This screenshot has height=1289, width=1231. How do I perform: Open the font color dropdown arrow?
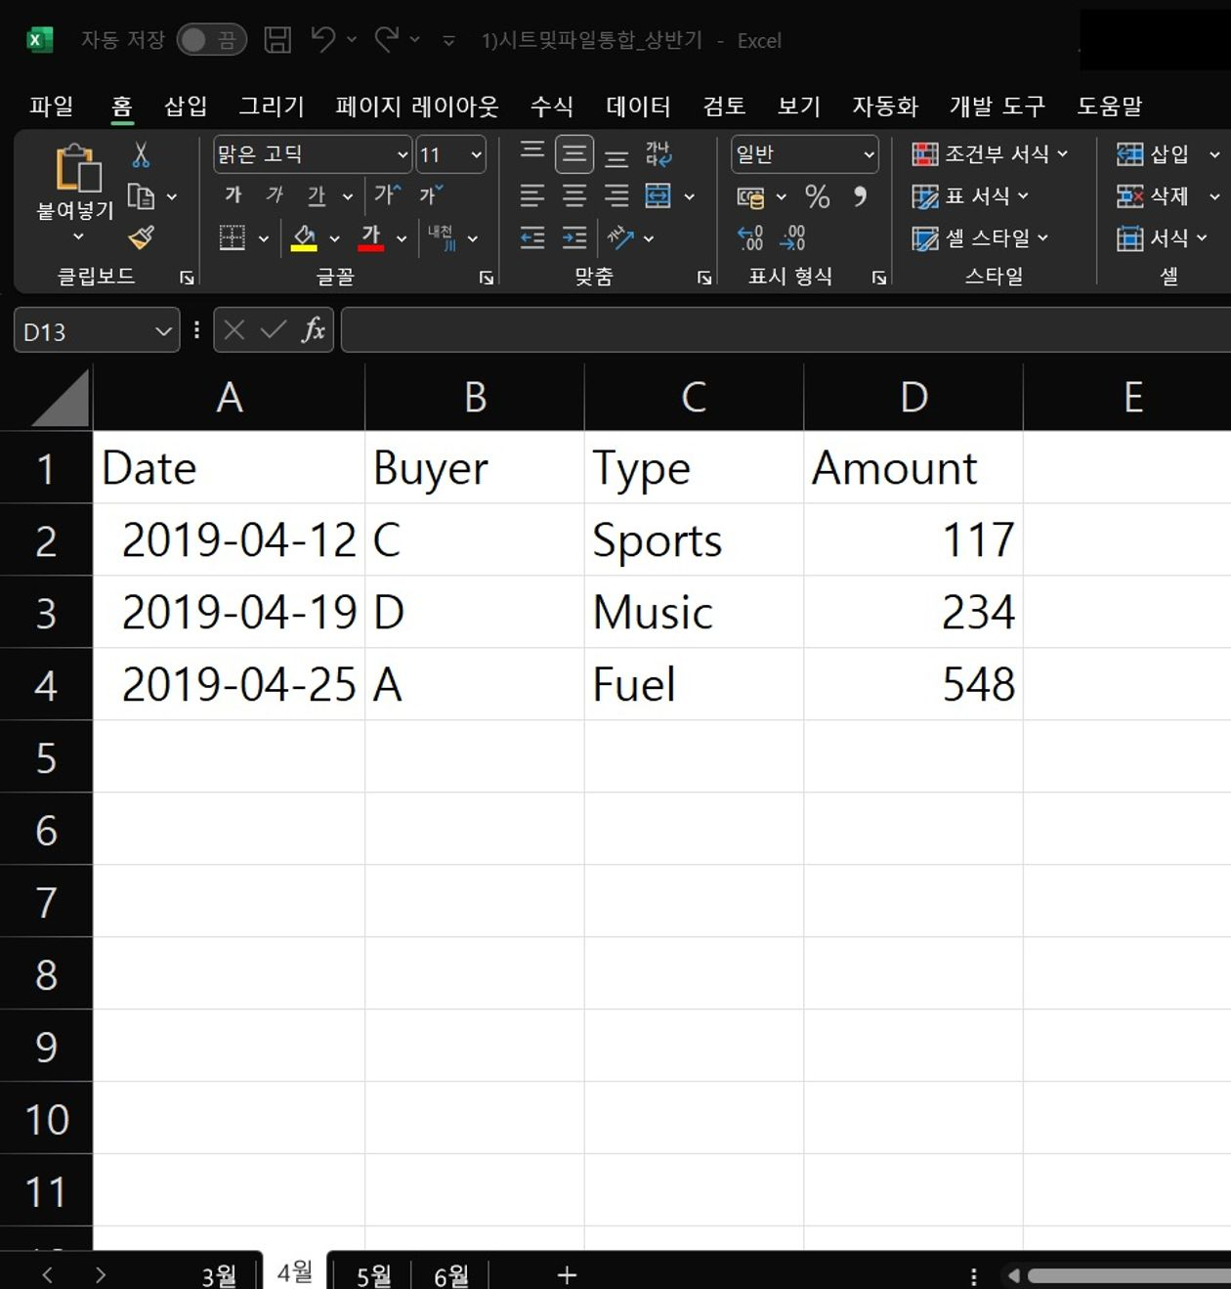tap(401, 238)
